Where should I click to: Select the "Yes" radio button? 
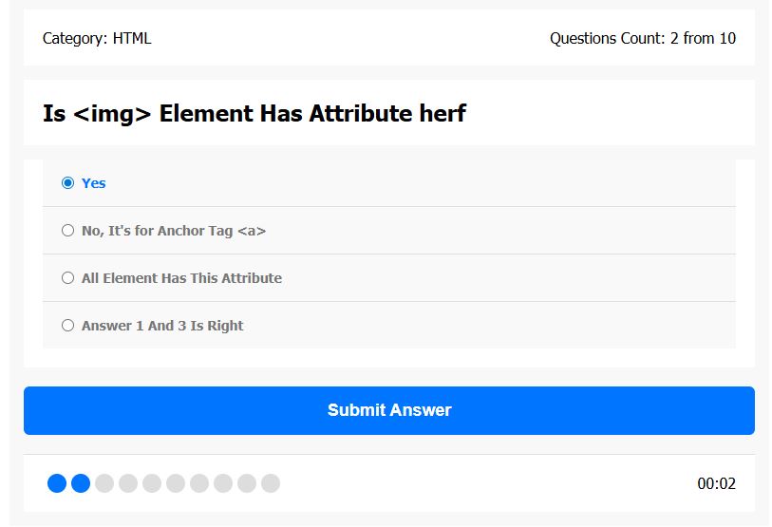67,183
